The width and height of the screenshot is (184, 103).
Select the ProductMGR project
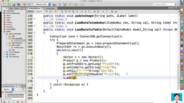[11, 29]
